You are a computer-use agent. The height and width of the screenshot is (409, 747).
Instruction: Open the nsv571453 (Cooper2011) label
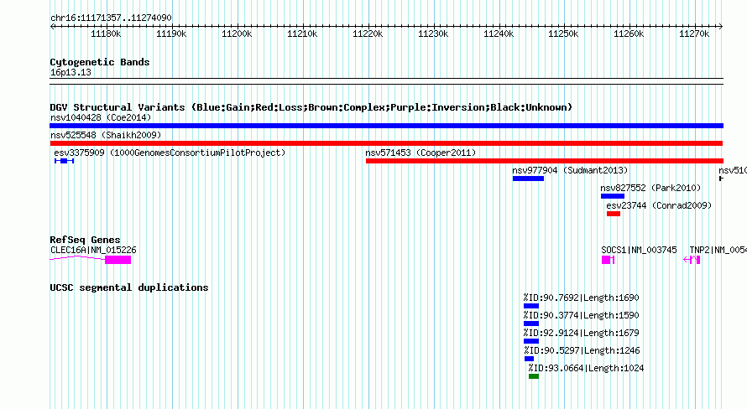pos(421,153)
